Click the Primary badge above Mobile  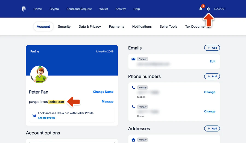142,87
